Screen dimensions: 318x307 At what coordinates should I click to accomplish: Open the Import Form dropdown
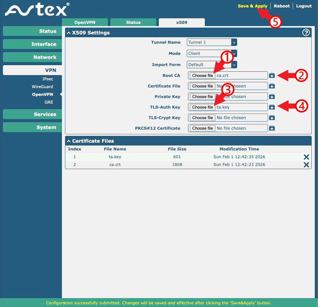click(x=212, y=65)
